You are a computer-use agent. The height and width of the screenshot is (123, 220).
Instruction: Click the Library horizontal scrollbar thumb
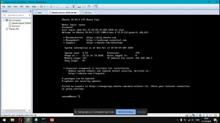[15, 111]
